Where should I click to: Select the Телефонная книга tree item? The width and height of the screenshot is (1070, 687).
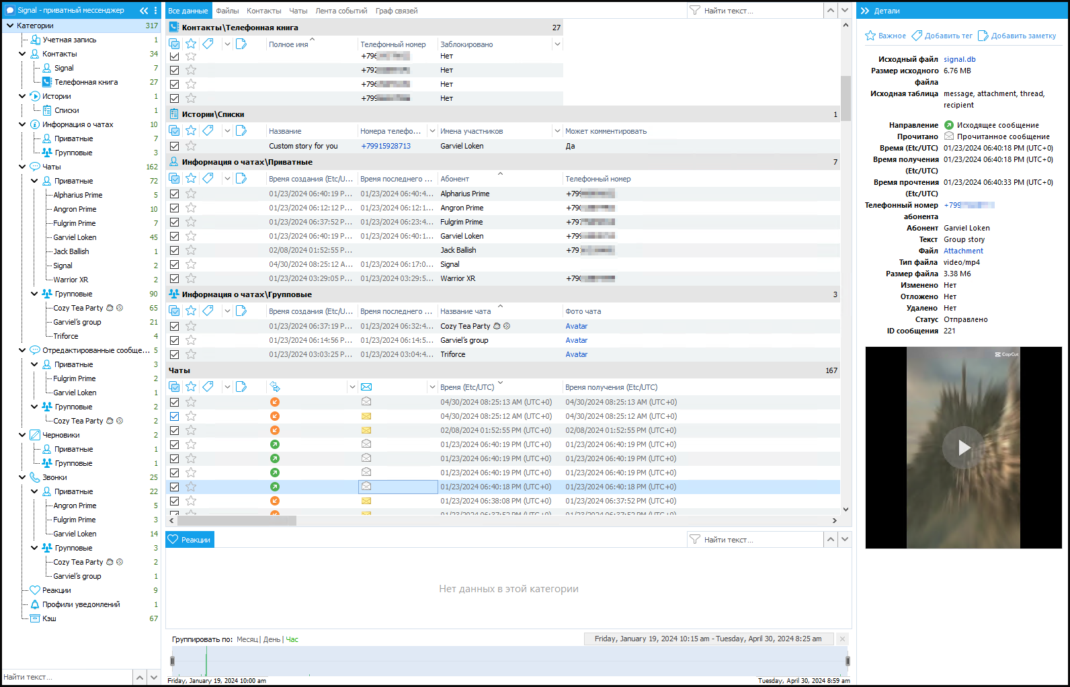(x=86, y=82)
